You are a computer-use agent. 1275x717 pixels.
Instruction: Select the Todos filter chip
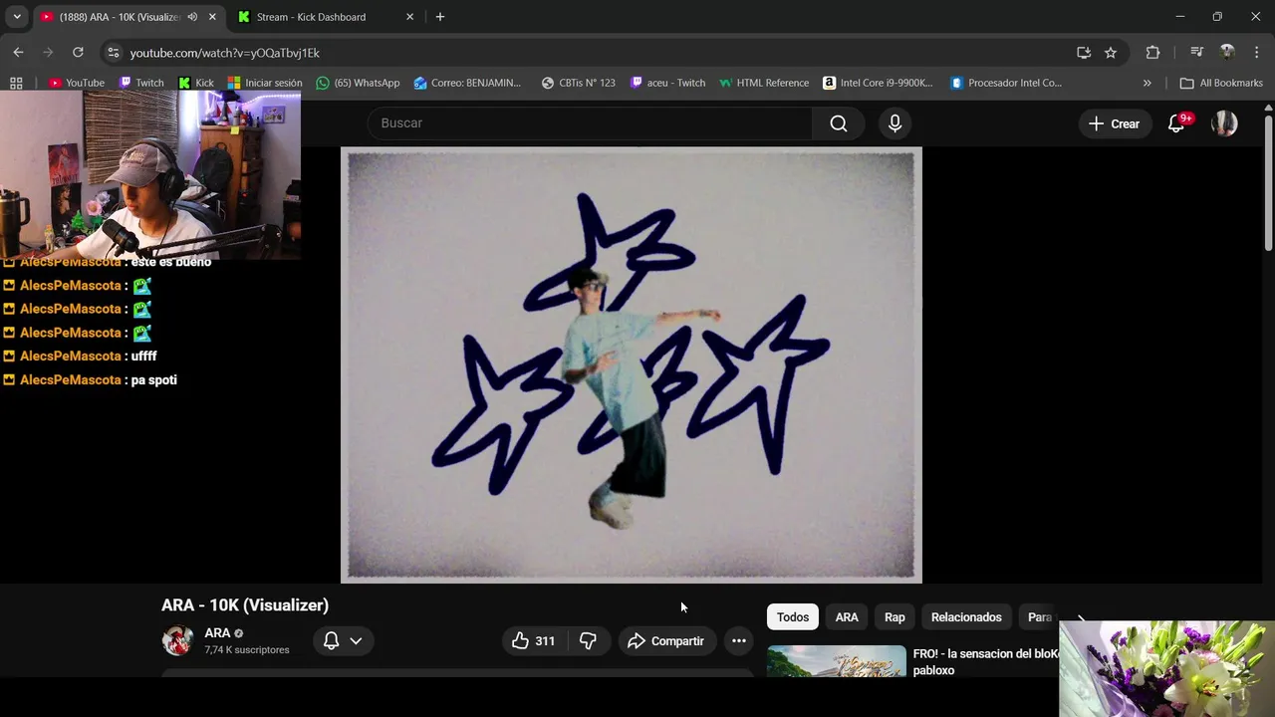coord(793,617)
